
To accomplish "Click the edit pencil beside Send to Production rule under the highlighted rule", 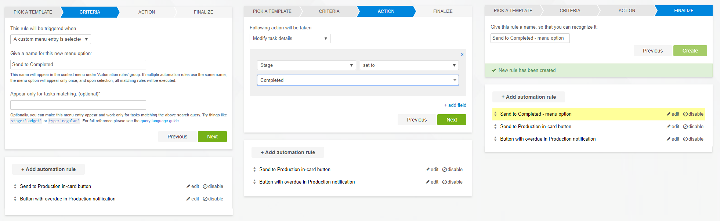I will coord(669,127).
